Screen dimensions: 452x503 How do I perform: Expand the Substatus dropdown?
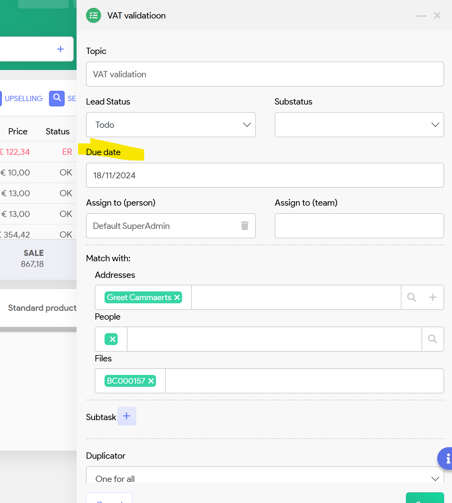coord(359,125)
